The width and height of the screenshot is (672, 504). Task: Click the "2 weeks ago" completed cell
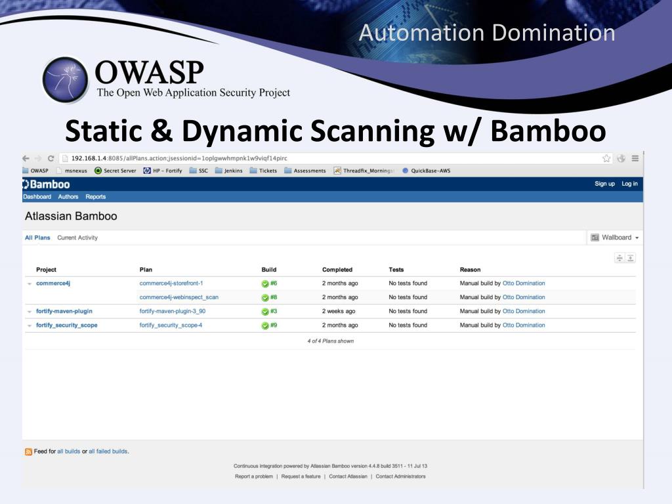pyautogui.click(x=339, y=311)
